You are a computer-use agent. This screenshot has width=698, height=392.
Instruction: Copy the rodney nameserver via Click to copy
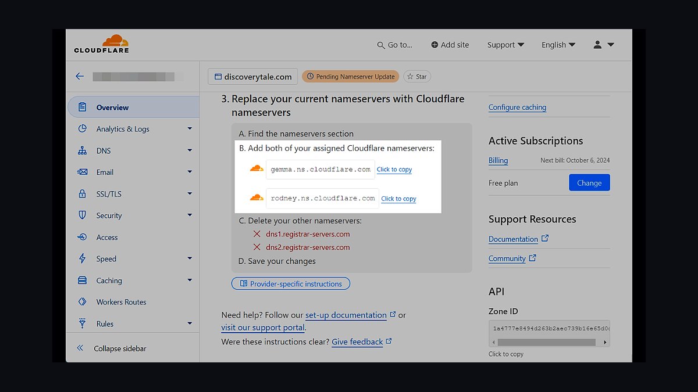tap(398, 199)
